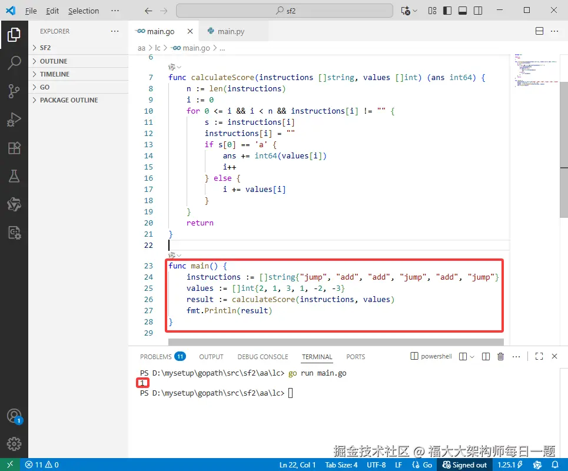The image size is (568, 471).
Task: Expand the GO section
Action: (x=78, y=87)
